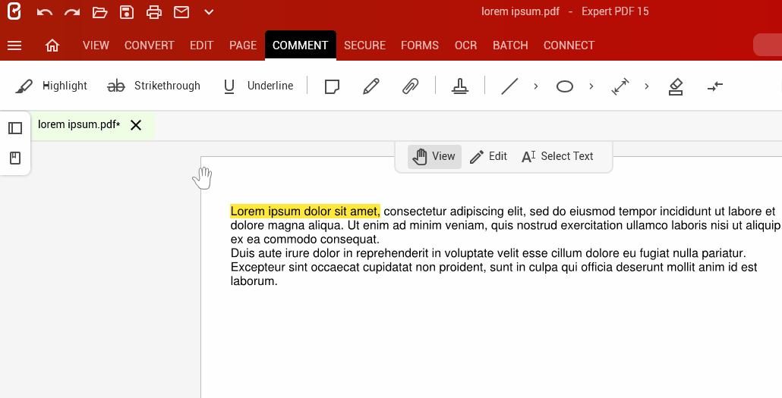Select the stamp tool
782x398 pixels.
(x=460, y=86)
